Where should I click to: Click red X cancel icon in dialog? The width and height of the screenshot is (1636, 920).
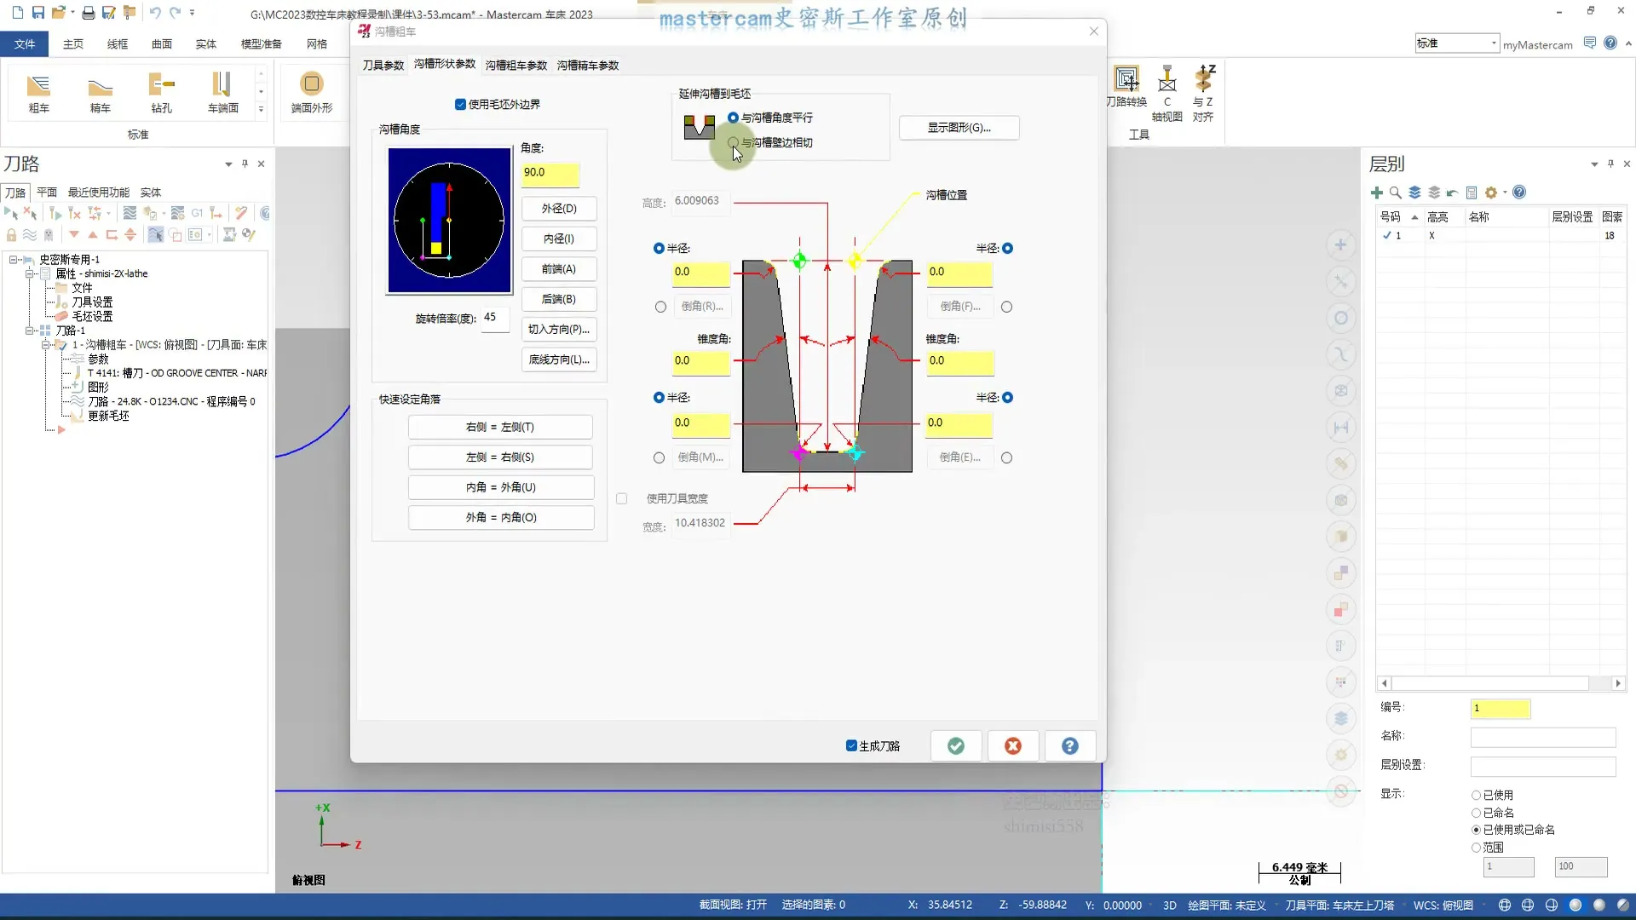pos(1012,746)
